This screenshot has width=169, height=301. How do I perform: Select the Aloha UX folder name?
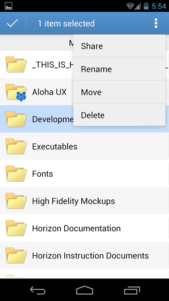pyautogui.click(x=49, y=92)
